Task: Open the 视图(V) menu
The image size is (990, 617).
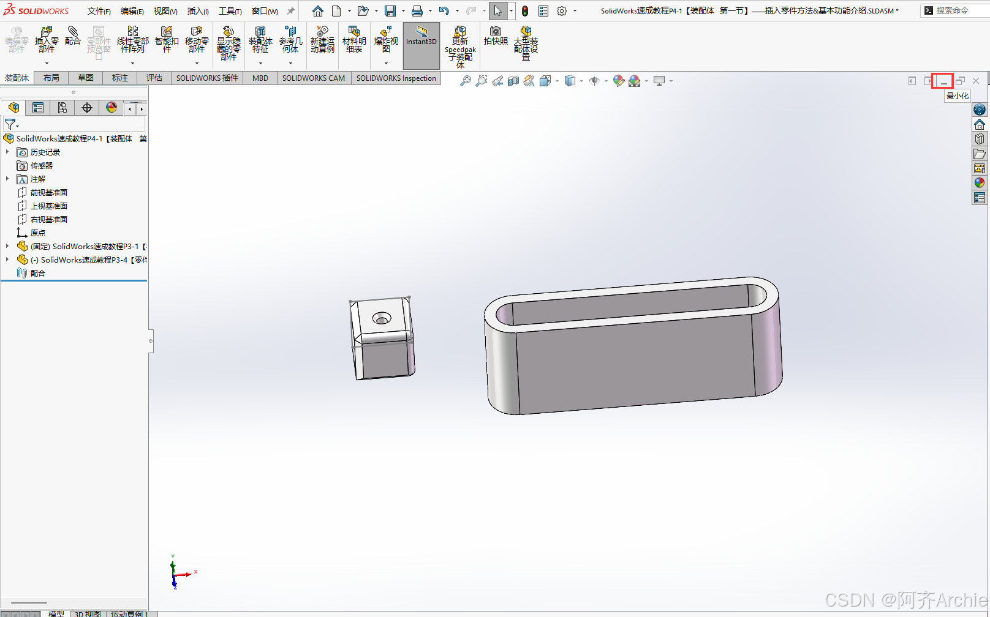Action: pos(165,11)
